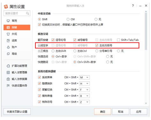The image size is (151, 120).
Task: Open the 常用 section via monitor icon
Action: coord(8,21)
